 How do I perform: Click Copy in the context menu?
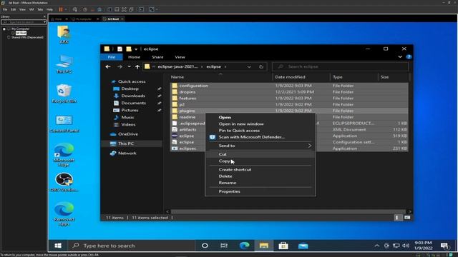point(224,161)
